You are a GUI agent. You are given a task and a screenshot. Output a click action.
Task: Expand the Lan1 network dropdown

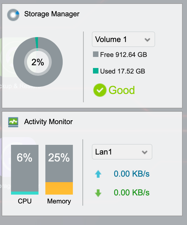(122, 152)
